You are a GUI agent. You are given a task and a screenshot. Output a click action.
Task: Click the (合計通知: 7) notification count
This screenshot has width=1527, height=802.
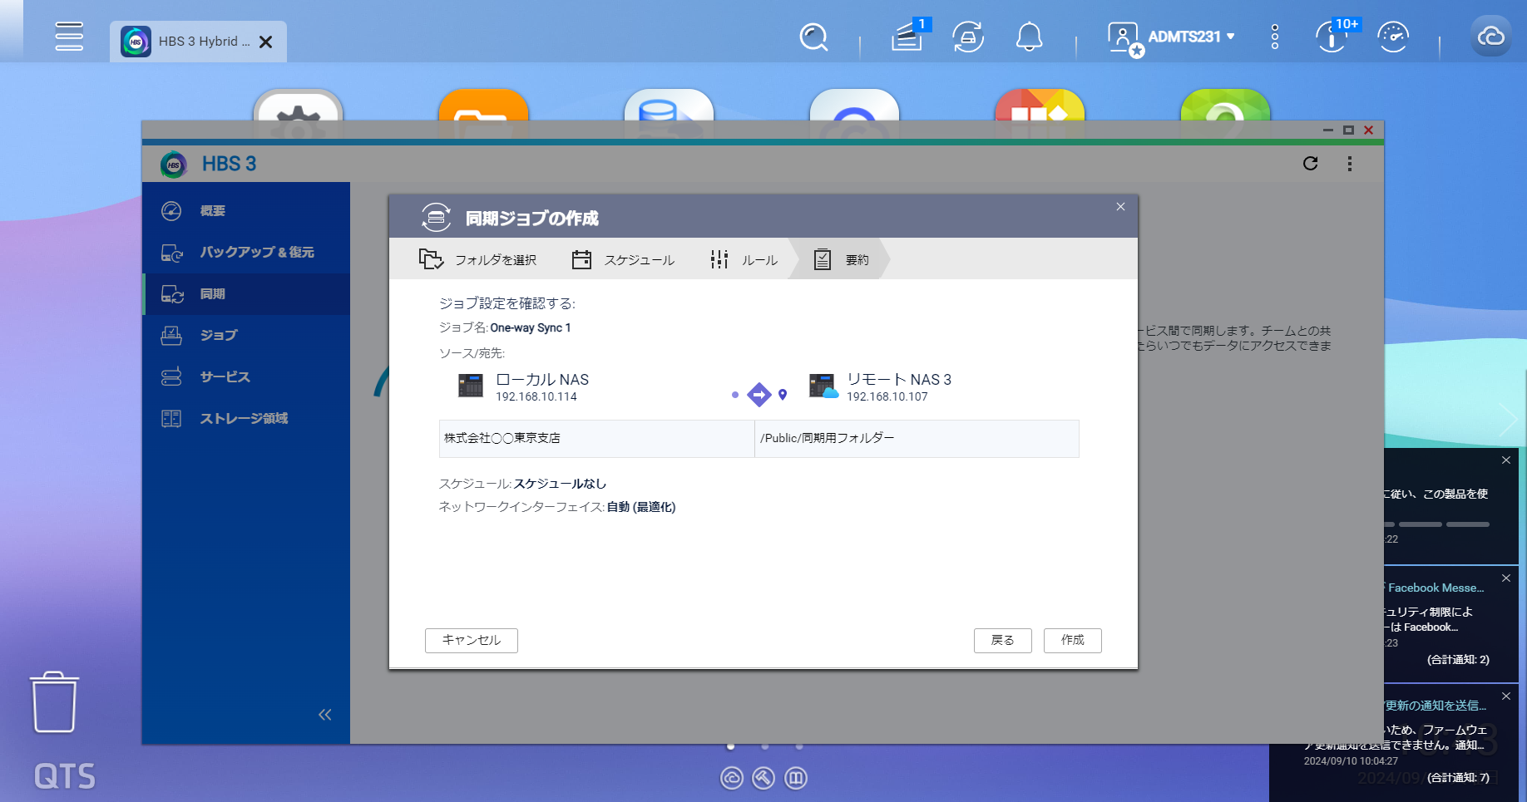click(x=1458, y=778)
